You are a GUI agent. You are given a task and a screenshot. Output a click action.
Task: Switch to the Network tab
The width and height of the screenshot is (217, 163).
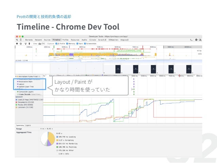(x=38, y=40)
